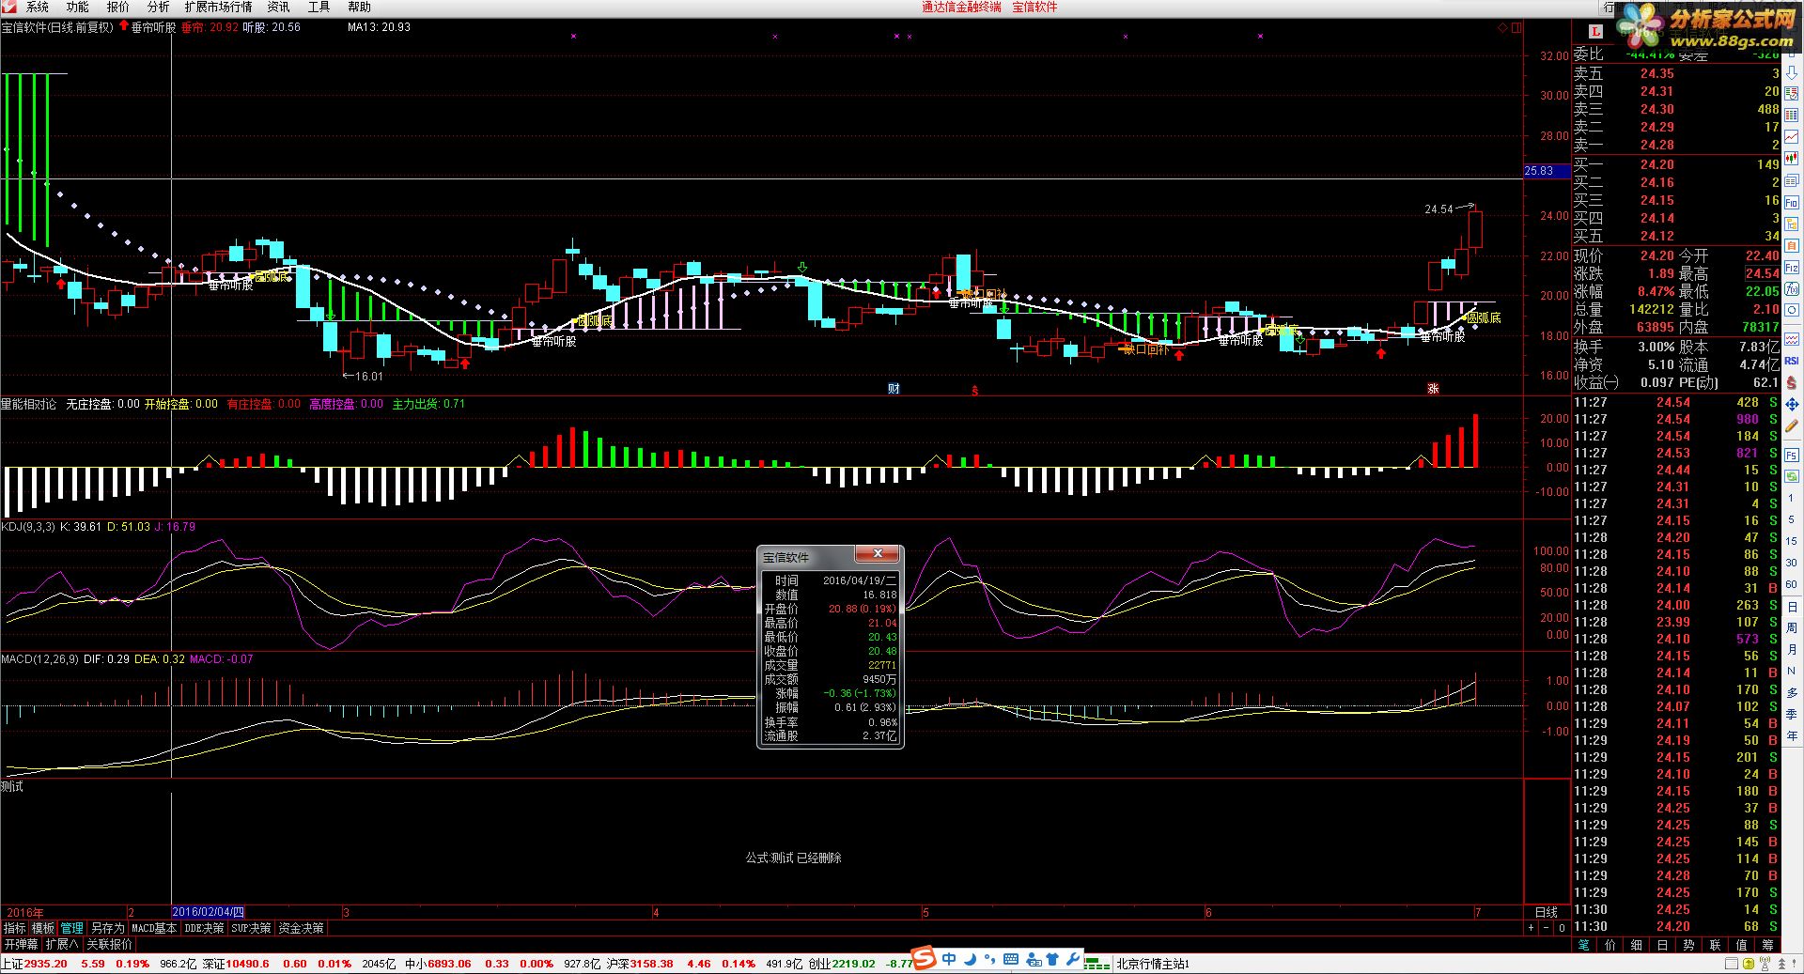Click the + zoom in button
1804x974 pixels.
(1531, 927)
